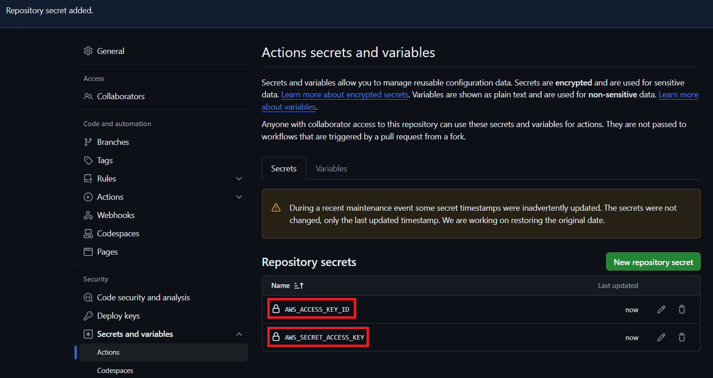The width and height of the screenshot is (713, 378).
Task: Select AWS_ACCESS_KEY_ID secret name
Action: tap(317, 309)
